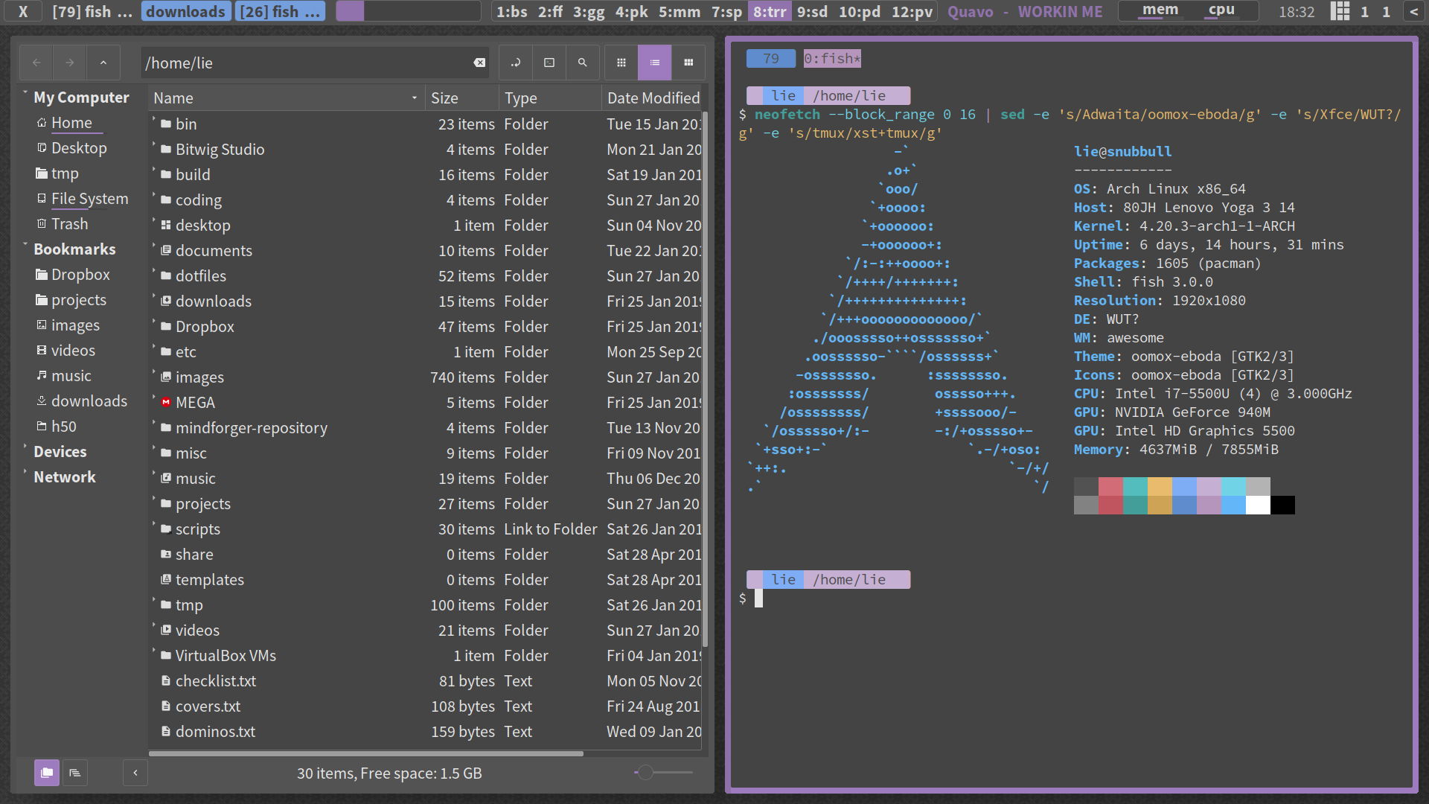Switch to icon view
This screenshot has width=1429, height=804.
[x=621, y=63]
